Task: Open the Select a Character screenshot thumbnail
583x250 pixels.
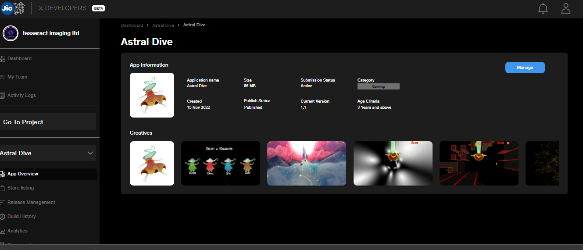Action: pyautogui.click(x=220, y=163)
